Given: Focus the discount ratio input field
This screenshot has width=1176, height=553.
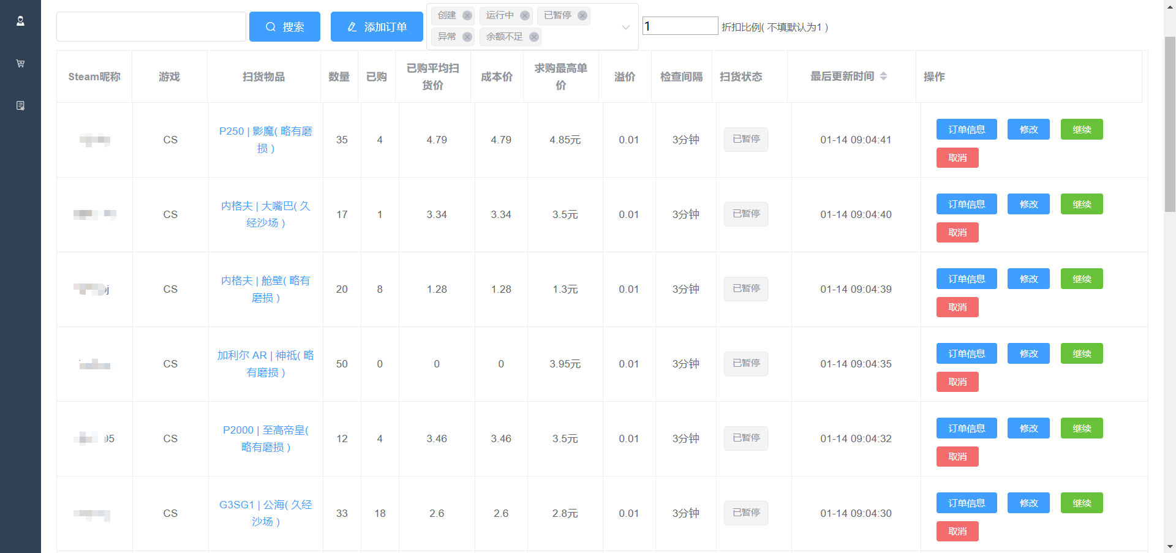Looking at the screenshot, I should [680, 26].
